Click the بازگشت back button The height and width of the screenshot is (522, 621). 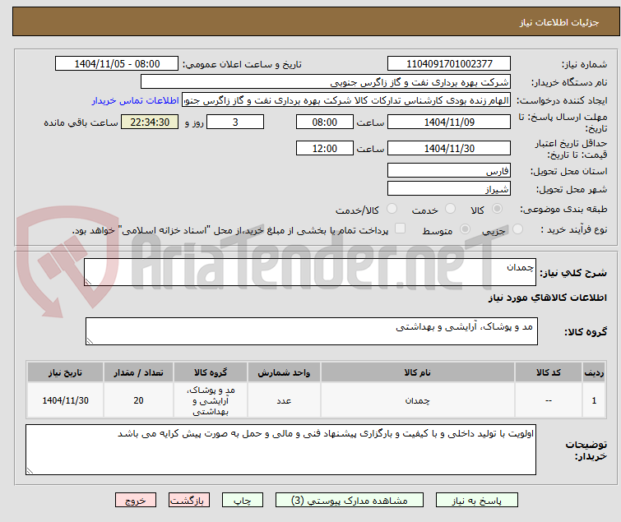[189, 501]
